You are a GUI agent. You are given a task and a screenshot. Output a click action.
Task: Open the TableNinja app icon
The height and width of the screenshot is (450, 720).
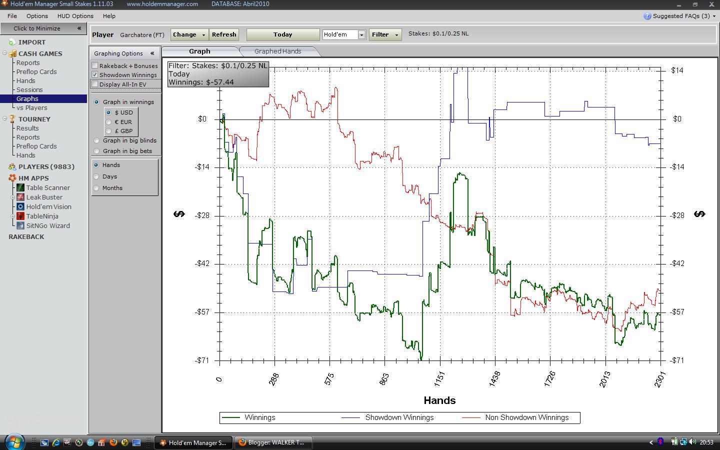20,216
